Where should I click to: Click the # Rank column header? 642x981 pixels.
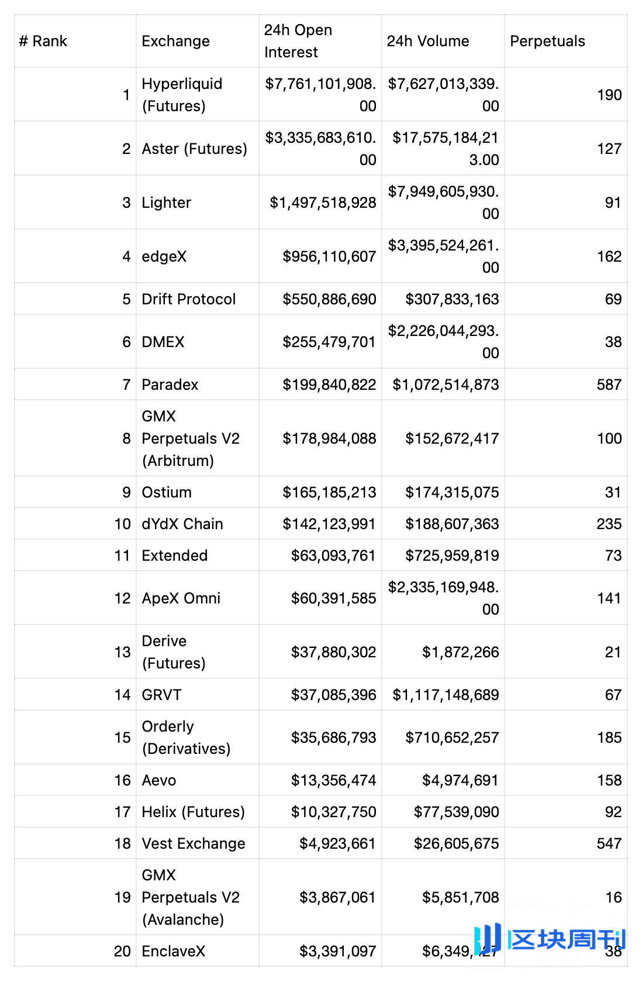[43, 41]
